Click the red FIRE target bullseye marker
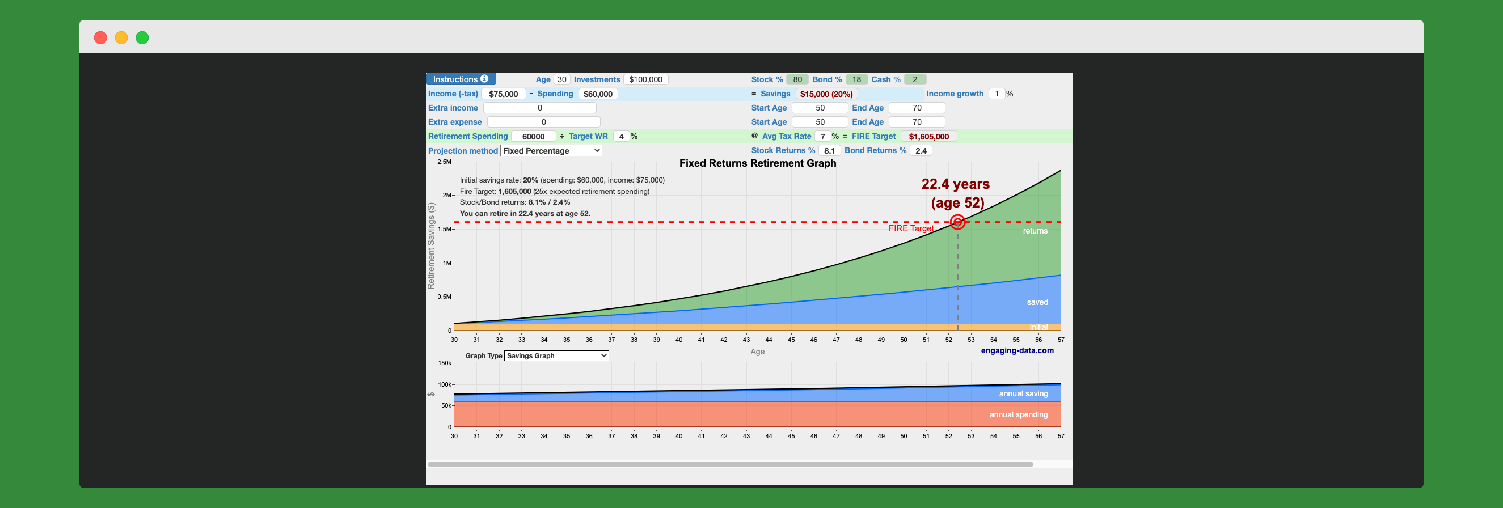 point(957,222)
